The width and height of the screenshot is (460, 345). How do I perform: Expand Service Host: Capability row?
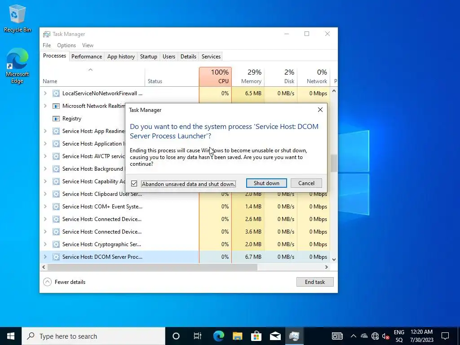[45, 181]
